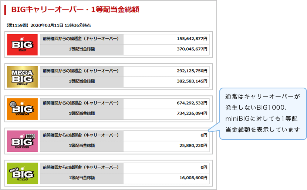
Task: Click MEGA BIG carryover amount 292,125,750円
Action: coord(192,71)
